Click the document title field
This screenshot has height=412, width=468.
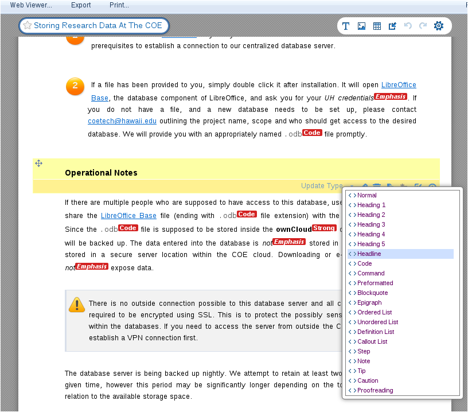coord(94,26)
